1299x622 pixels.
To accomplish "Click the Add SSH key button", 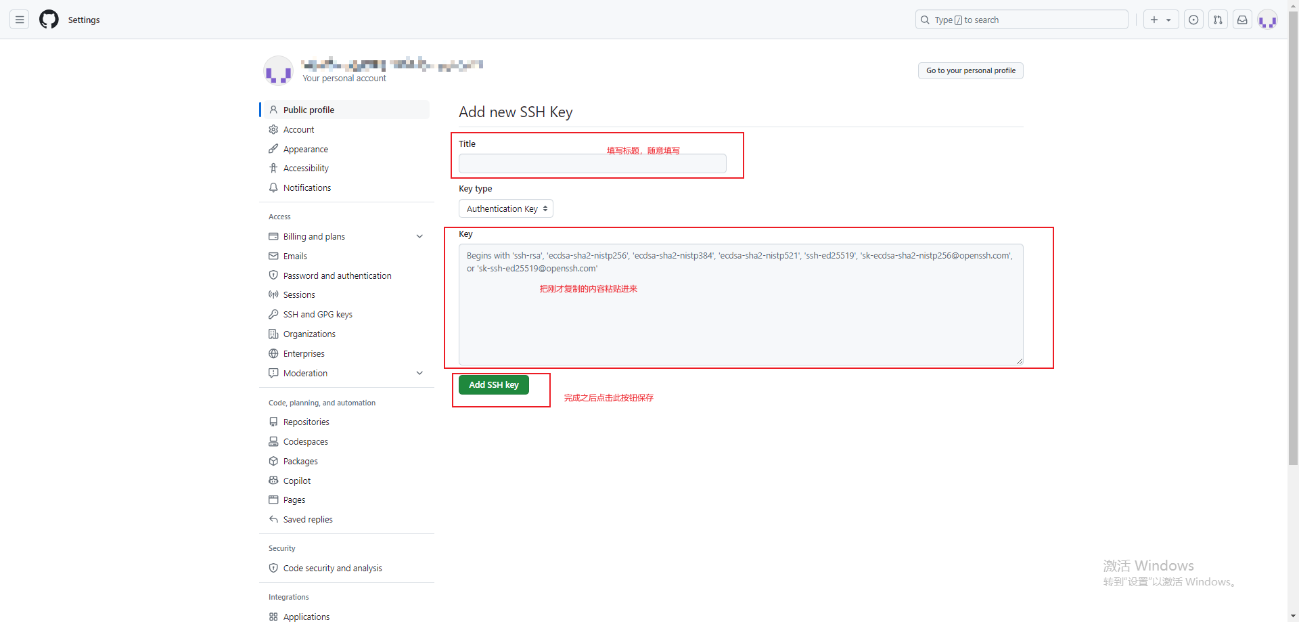I will (494, 384).
